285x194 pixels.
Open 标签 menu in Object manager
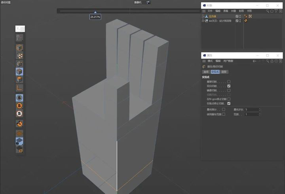point(241,11)
